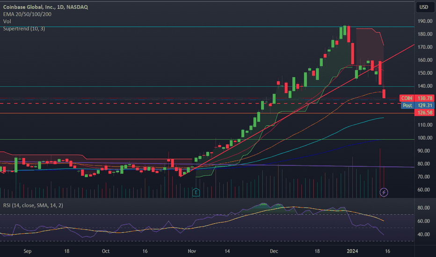Click the Post market label

(407, 105)
